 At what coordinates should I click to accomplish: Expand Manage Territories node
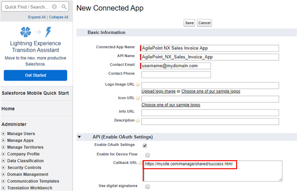click(x=3, y=147)
